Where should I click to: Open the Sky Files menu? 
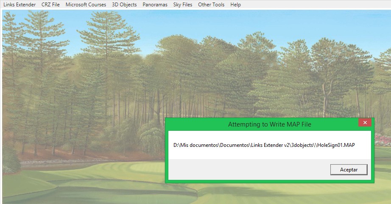point(182,5)
